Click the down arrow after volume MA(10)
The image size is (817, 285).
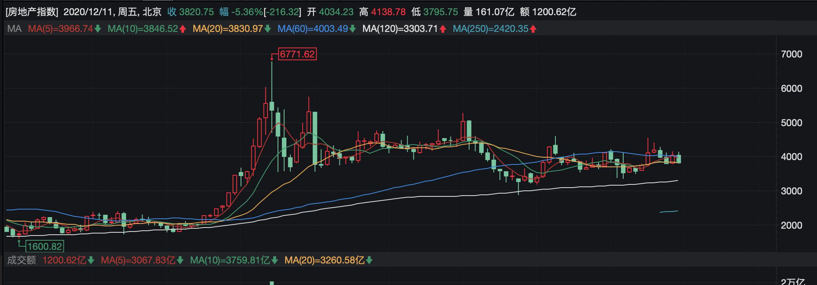click(x=275, y=260)
